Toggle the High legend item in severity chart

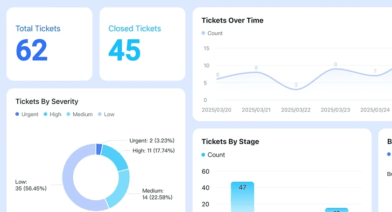(52, 114)
